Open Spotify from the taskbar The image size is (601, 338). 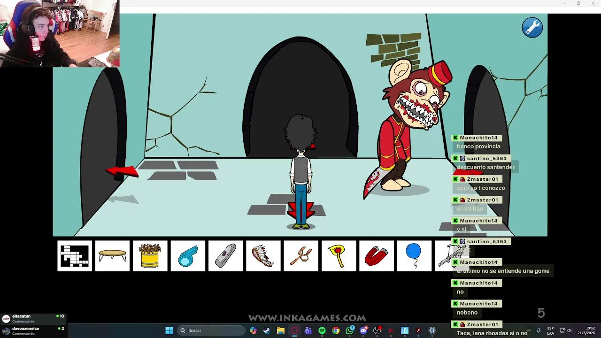pyautogui.click(x=322, y=330)
